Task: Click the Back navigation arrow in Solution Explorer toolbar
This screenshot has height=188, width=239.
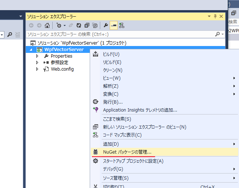Action: pos(31,25)
